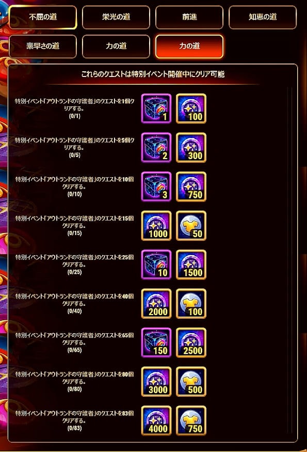Select the 前進 tab
307x452 pixels.
click(x=189, y=17)
